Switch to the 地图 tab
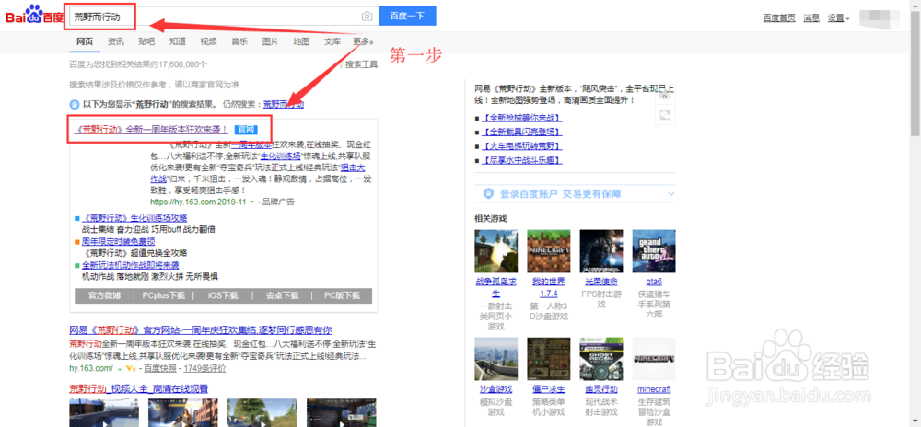The height and width of the screenshot is (427, 921). 301,41
